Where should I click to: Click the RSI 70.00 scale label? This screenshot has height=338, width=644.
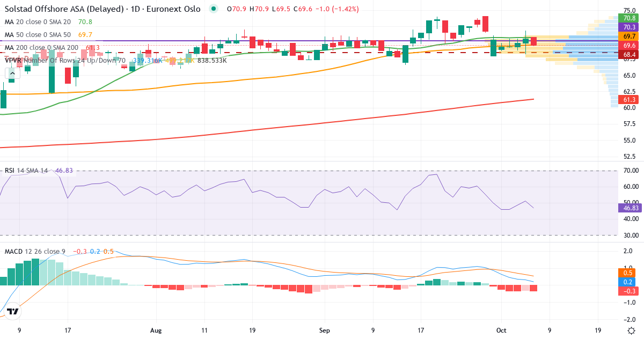click(631, 171)
